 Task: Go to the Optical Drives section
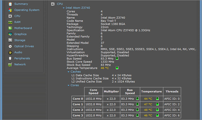pos(24,46)
